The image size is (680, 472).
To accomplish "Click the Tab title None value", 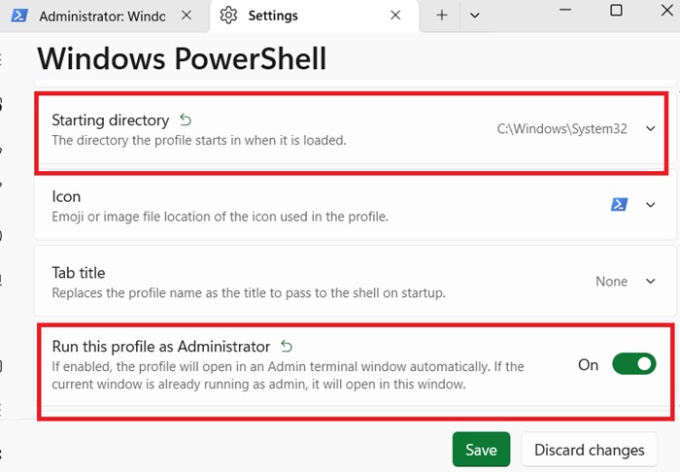I will [611, 282].
